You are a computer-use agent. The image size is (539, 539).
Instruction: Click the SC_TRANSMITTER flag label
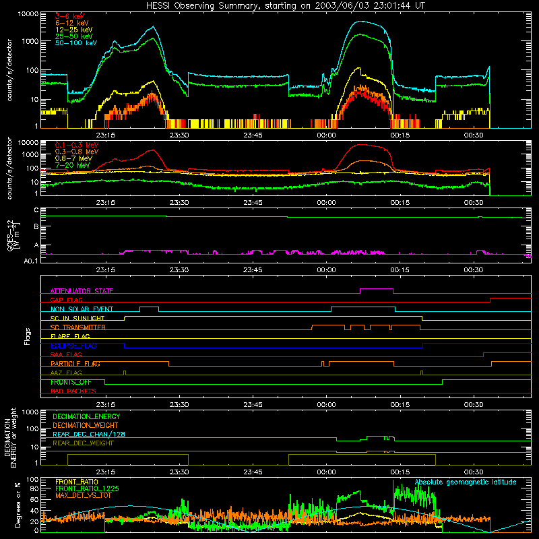(x=77, y=327)
